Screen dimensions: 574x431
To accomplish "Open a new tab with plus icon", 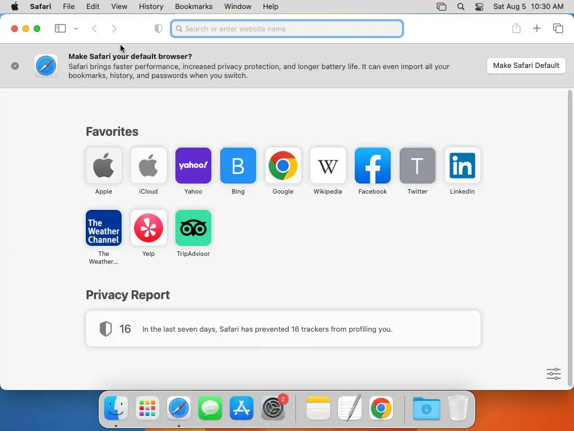I will [536, 28].
